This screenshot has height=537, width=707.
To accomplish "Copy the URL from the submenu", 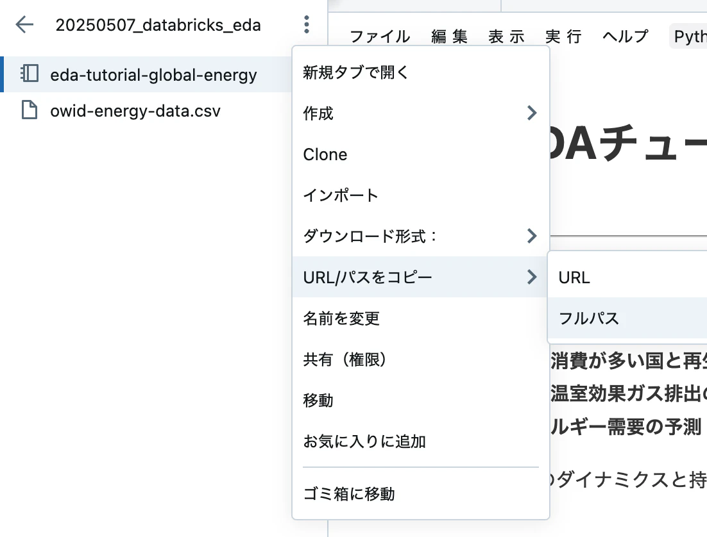I will point(627,277).
